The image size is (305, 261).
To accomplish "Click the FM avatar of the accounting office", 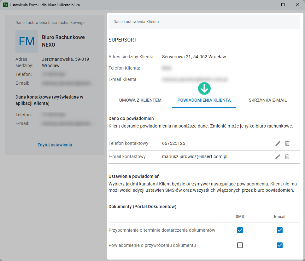I will (27, 41).
